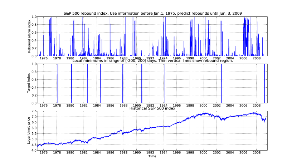
Task: Click tick '0.2' on Target index axis
Action: click(x=34, y=95)
